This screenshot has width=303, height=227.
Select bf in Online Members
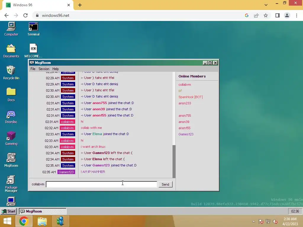[x=180, y=91]
